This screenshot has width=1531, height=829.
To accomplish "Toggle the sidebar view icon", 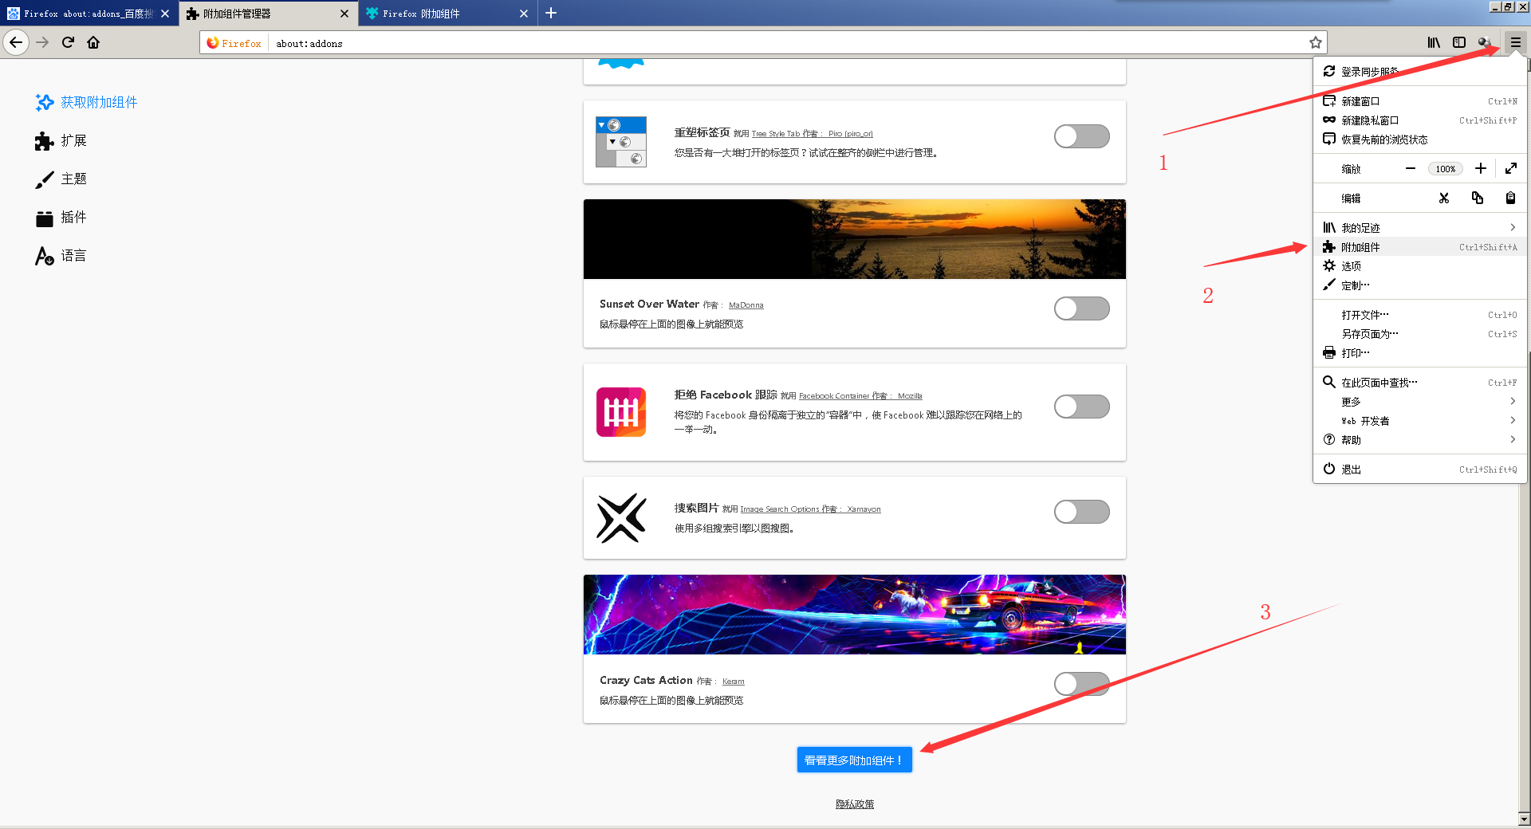I will click(1459, 42).
